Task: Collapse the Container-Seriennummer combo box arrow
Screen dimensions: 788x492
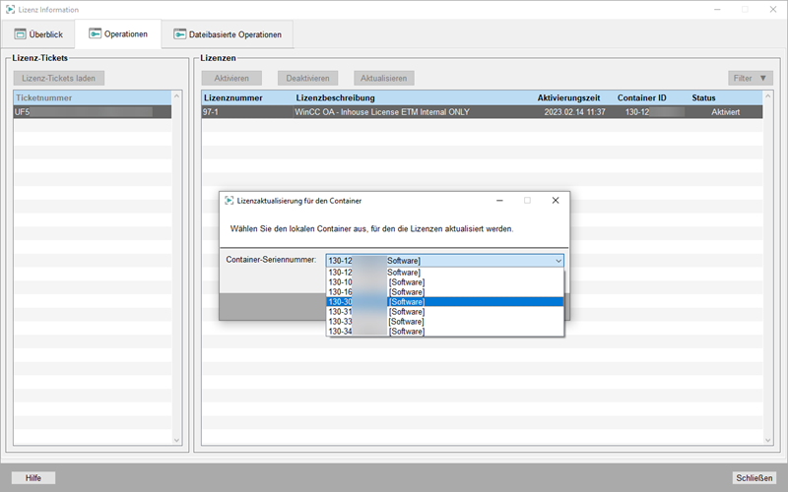Action: point(558,261)
